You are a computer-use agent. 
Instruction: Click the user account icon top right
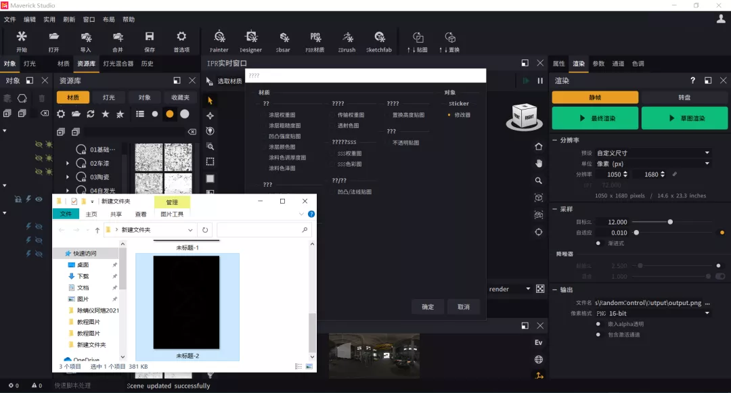coord(721,19)
